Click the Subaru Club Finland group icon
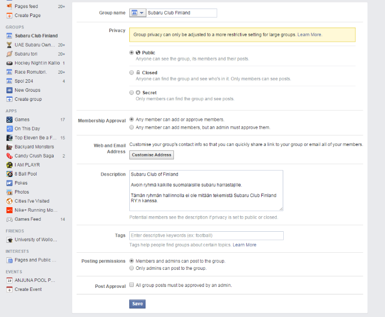This screenshot has height=317, width=385. [x=10, y=36]
